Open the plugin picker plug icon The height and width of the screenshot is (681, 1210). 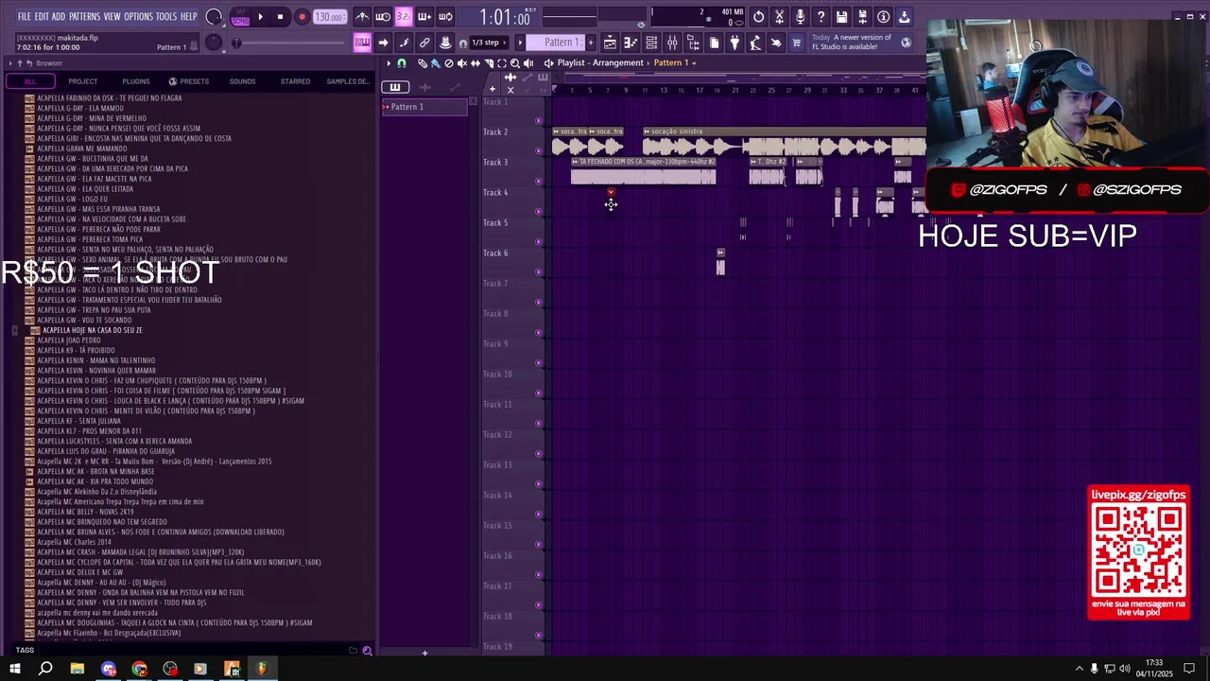[735, 43]
